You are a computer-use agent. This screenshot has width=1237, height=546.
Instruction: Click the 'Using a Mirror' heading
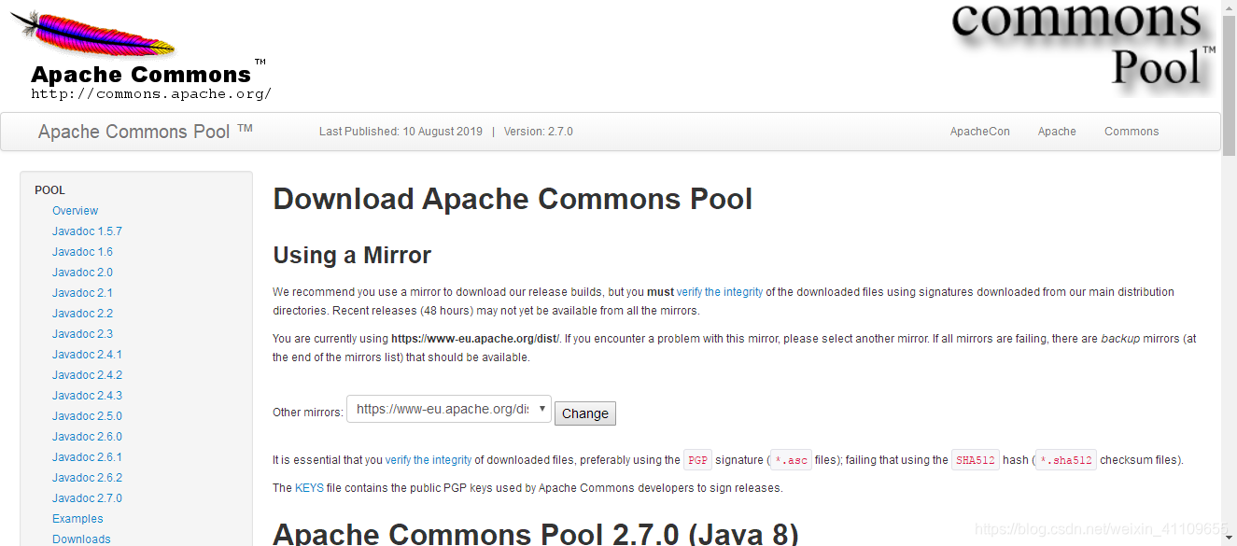(352, 255)
